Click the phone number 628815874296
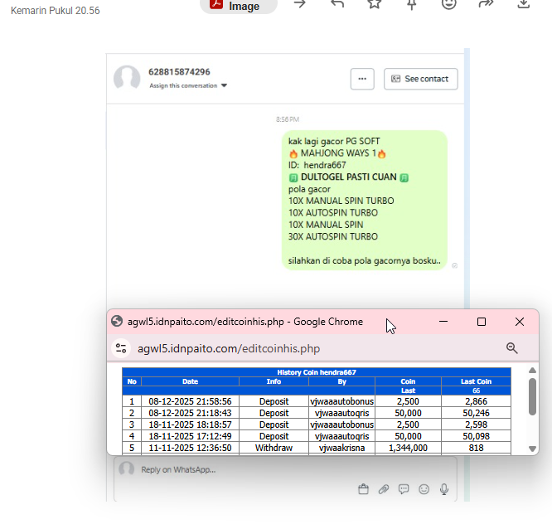 (179, 72)
